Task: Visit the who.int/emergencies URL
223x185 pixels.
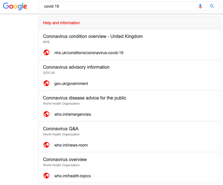Action: click(x=73, y=114)
